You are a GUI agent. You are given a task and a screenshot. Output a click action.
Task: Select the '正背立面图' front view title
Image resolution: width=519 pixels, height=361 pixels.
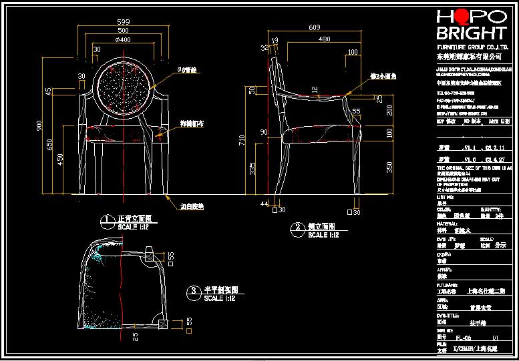coord(134,219)
